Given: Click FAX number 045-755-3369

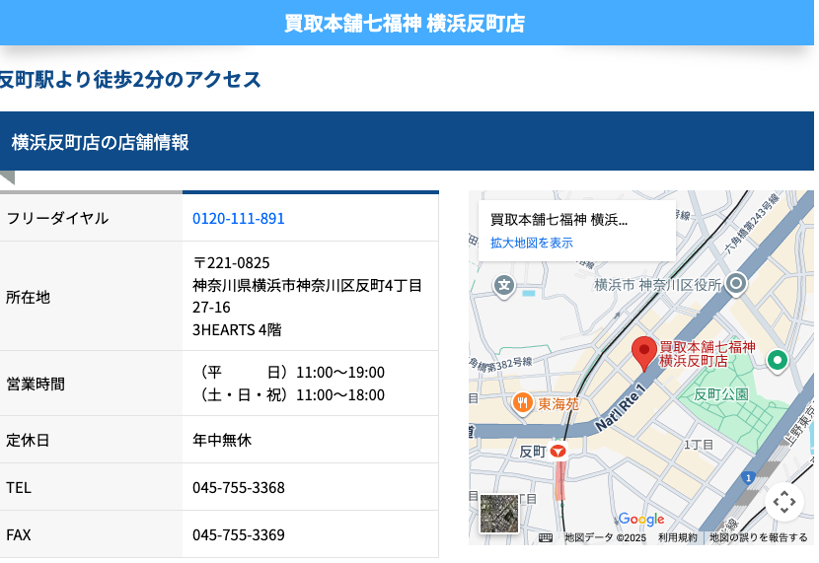Looking at the screenshot, I should [x=238, y=534].
